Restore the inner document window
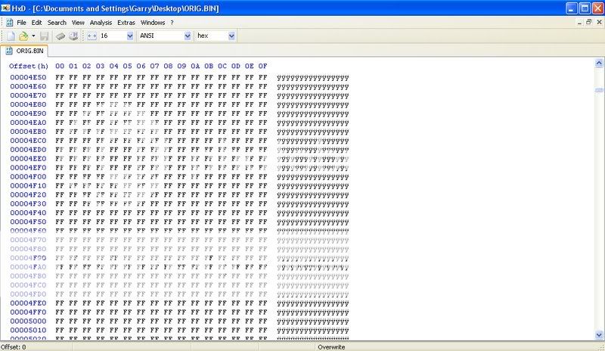This screenshot has height=351, width=605. point(589,23)
